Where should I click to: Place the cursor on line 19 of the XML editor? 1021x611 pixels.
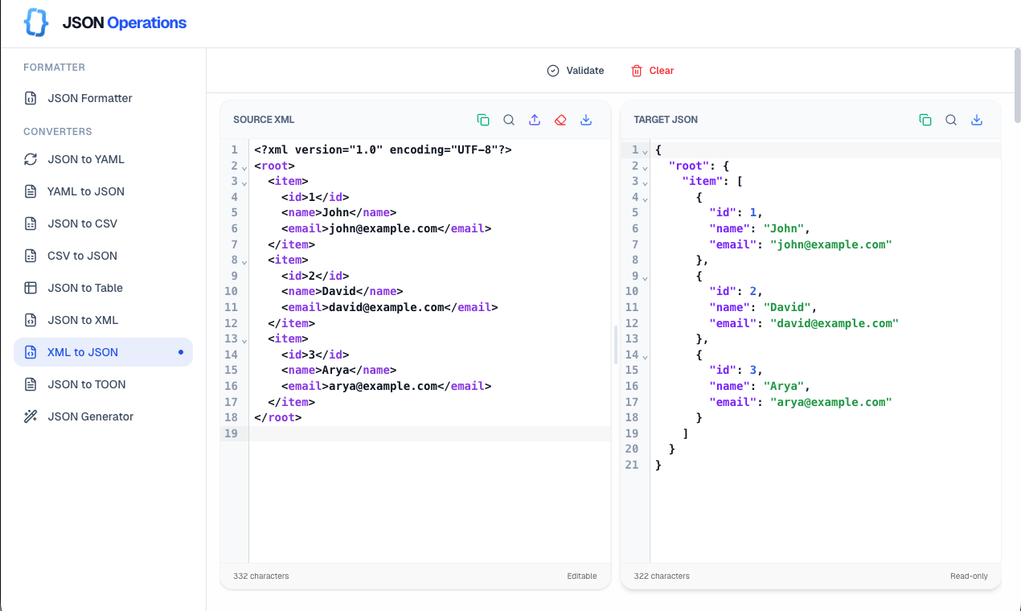tap(362, 433)
